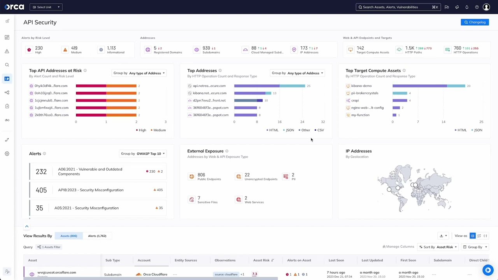Toggle HTML legend in Top Target Compute Assets

pyautogui.click(x=461, y=130)
